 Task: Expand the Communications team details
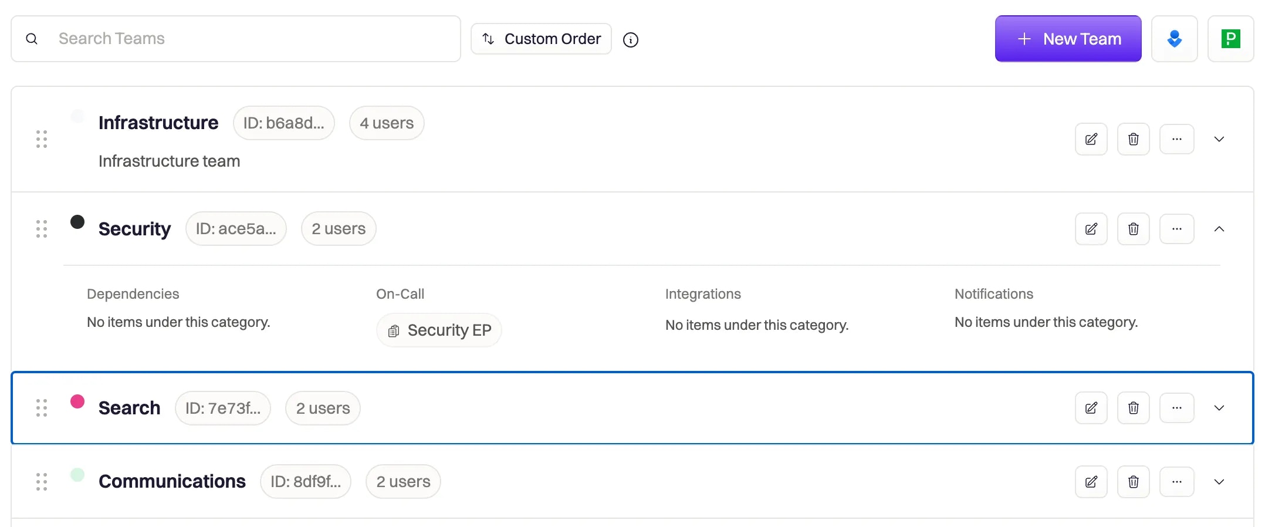1219,482
